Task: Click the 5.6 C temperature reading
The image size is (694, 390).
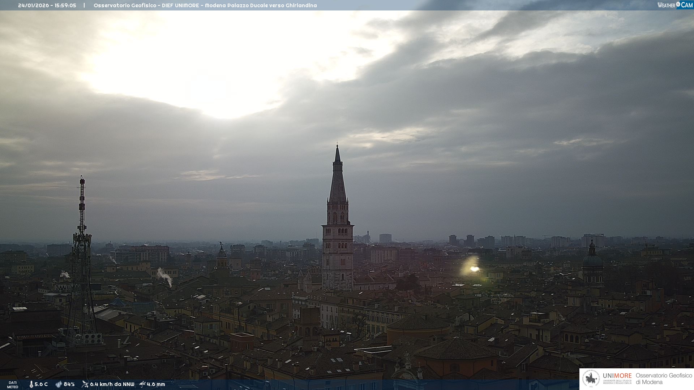Action: click(x=41, y=385)
